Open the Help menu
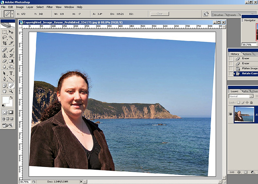Screen dimensions: 258x184 click(80, 7)
